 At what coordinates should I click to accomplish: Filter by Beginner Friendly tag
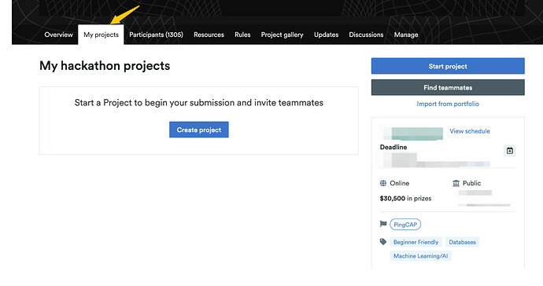point(416,242)
